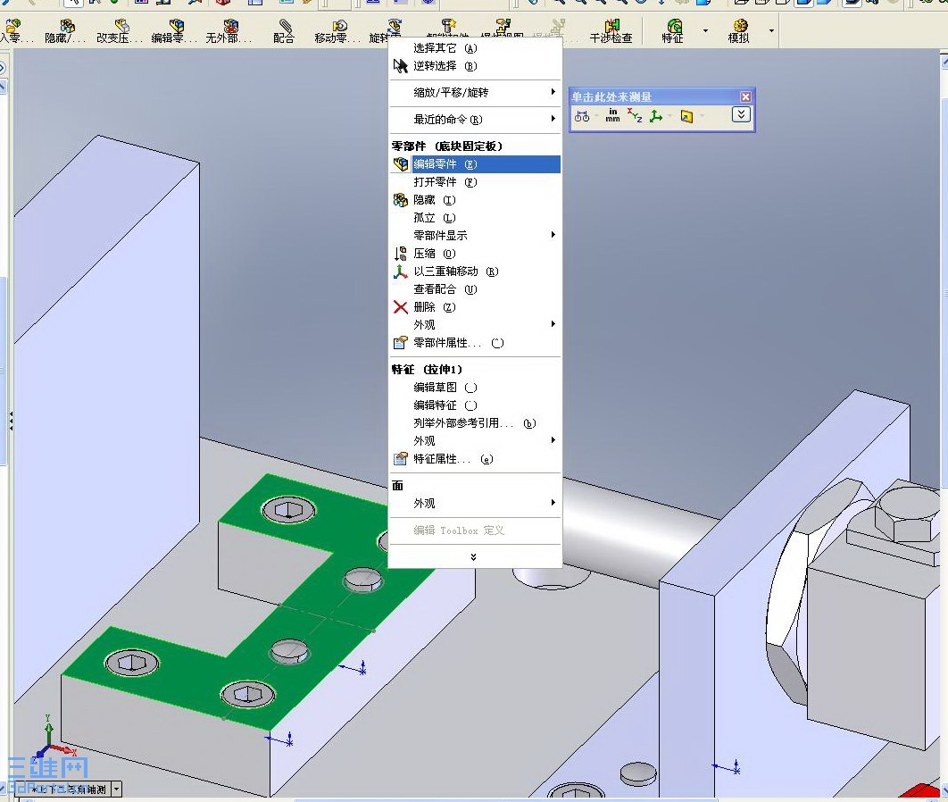Image resolution: width=948 pixels, height=802 pixels.
Task: Click the arc/circle measurement icon in the Measure panel
Action: pyautogui.click(x=582, y=116)
